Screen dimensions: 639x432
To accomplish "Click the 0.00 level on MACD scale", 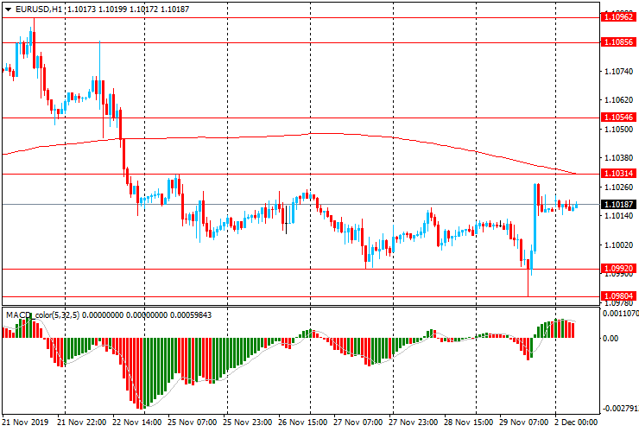I will (x=611, y=338).
